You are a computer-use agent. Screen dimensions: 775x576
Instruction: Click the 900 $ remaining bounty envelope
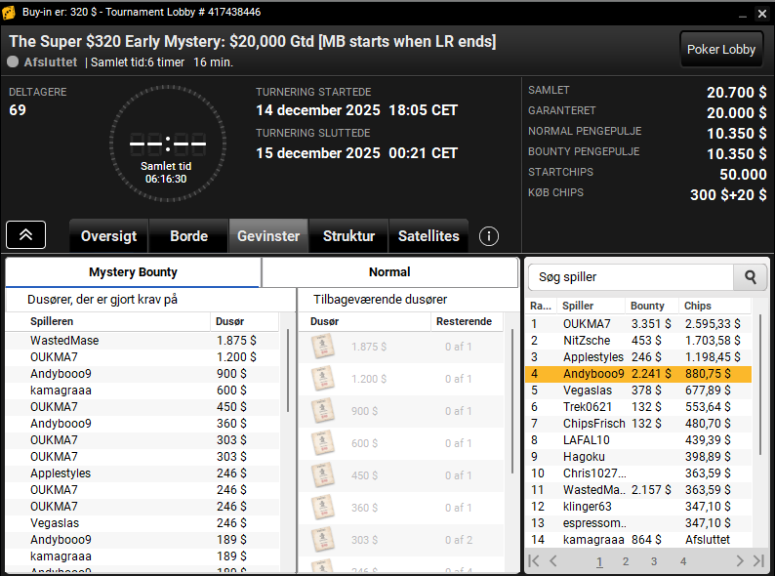tap(323, 411)
